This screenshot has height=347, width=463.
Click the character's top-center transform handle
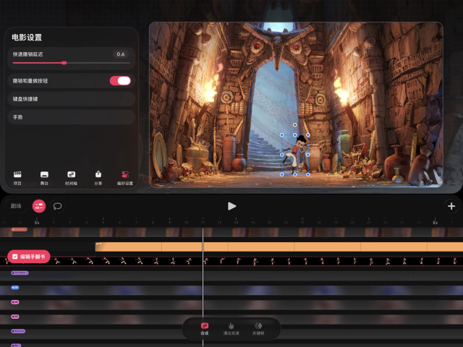pyautogui.click(x=294, y=135)
